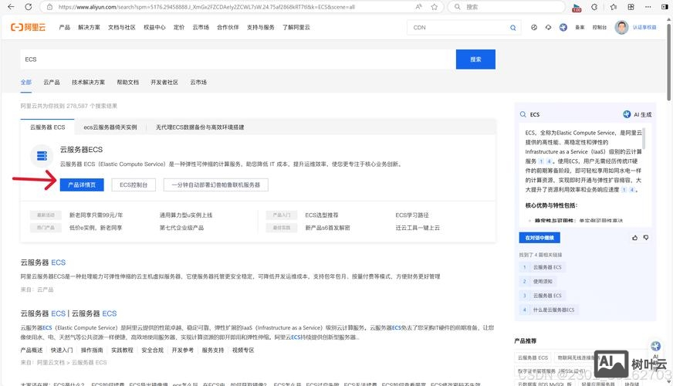Viewport: 673px width, 386px height.
Task: Open related link 2 使用须知
Action: coord(537,281)
